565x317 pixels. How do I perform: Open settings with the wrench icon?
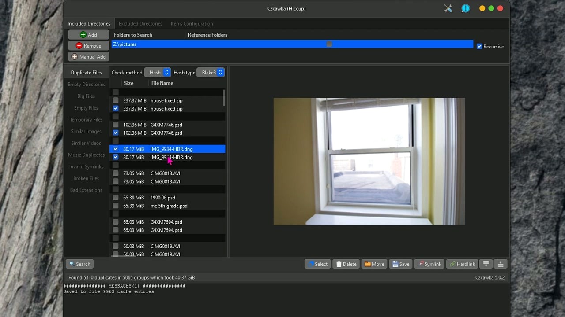coord(448,8)
